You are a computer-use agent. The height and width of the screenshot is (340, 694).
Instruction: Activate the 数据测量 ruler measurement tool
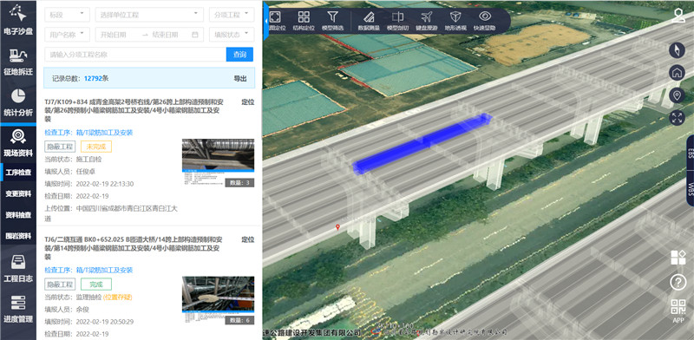368,21
